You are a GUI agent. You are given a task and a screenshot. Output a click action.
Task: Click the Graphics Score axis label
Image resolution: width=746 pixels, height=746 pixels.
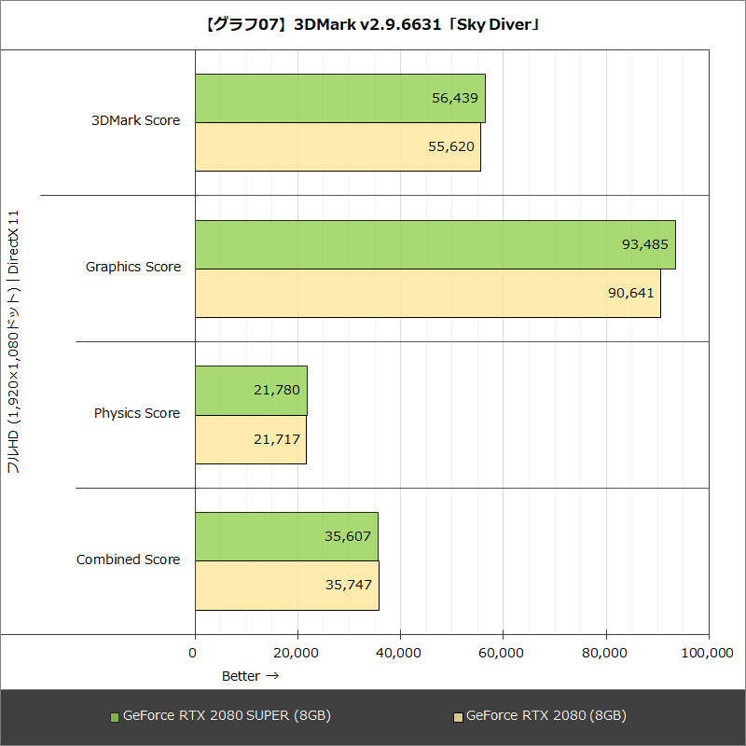134,267
